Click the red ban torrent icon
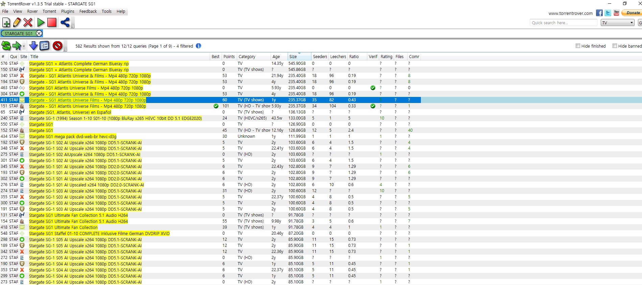 click(57, 46)
